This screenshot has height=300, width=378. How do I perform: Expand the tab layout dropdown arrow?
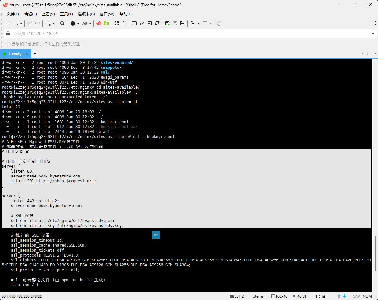click(x=211, y=24)
